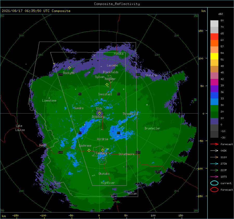Click the cyan current ellipse legend icon

[214, 183]
